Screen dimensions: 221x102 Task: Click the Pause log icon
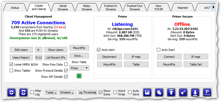(207, 93)
